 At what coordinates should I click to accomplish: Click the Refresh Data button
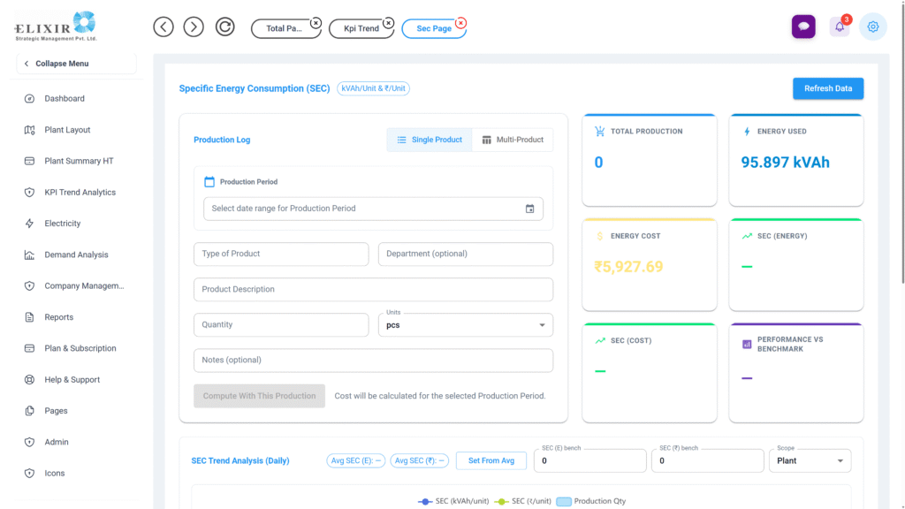point(827,88)
